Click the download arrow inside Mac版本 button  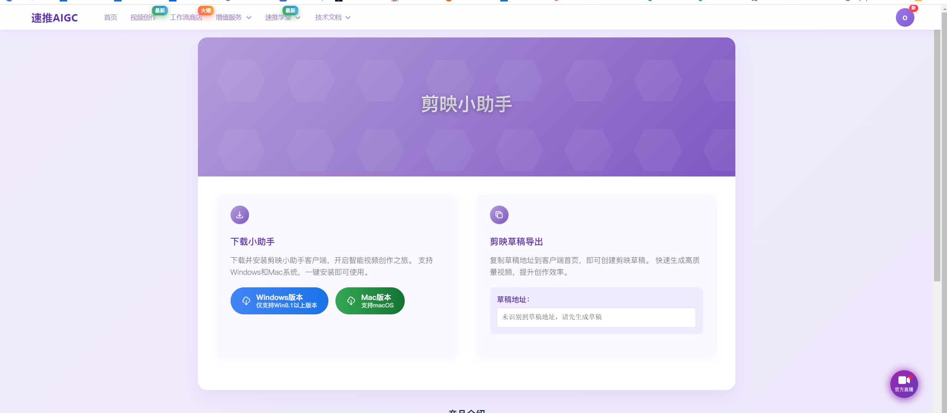(x=351, y=301)
